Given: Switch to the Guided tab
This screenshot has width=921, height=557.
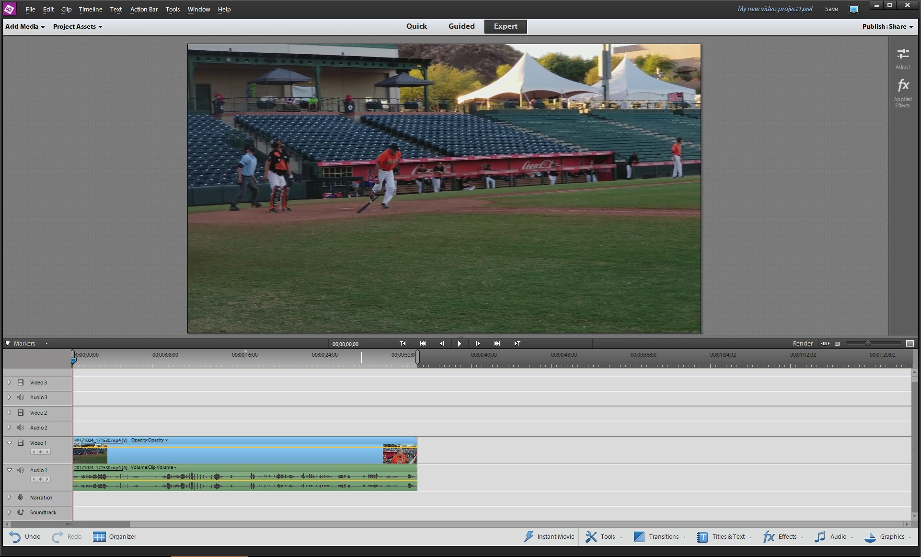Looking at the screenshot, I should point(461,26).
